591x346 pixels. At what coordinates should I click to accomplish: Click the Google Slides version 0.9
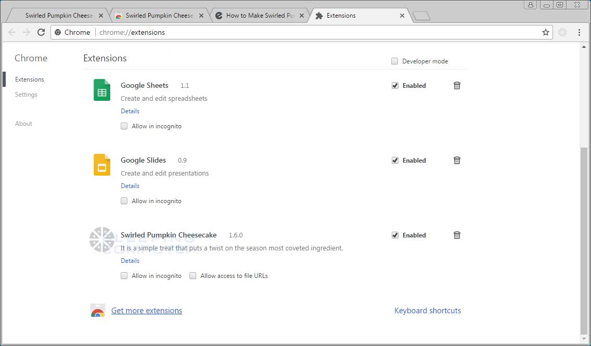[182, 161]
